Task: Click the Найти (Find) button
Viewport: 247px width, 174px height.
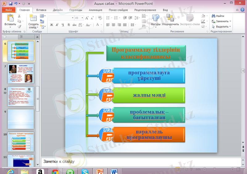Action: point(218,16)
